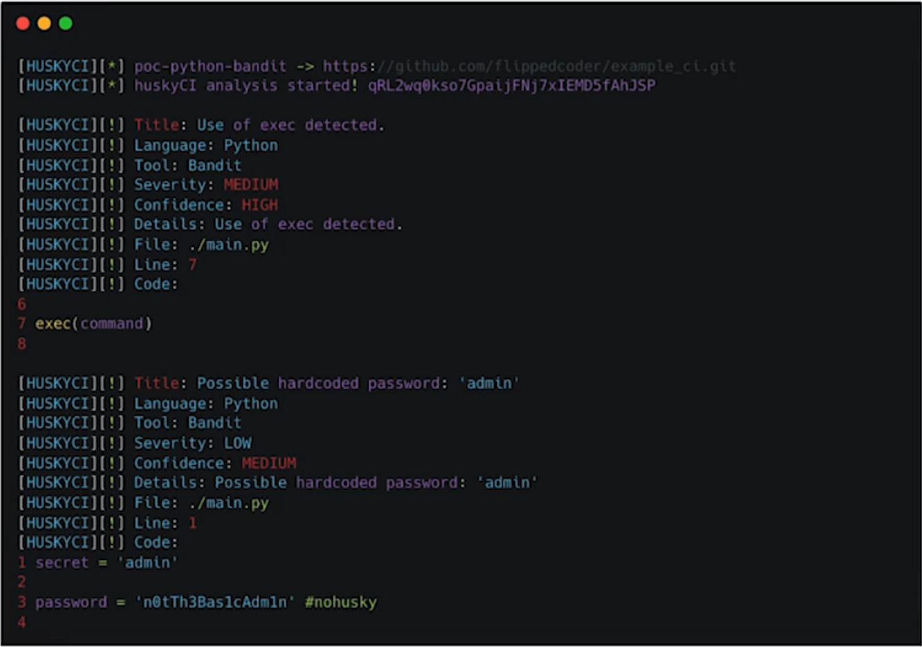
Task: Click the red close window button
Action: click(x=23, y=24)
